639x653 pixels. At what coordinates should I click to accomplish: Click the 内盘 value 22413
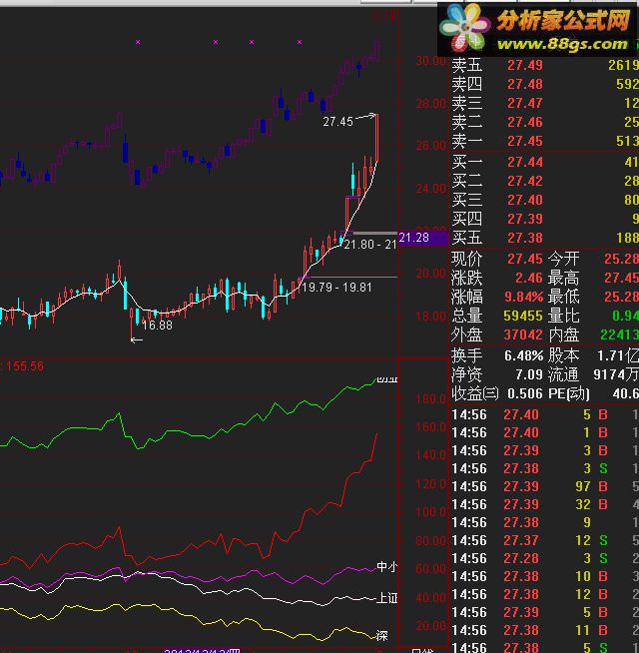coord(619,334)
